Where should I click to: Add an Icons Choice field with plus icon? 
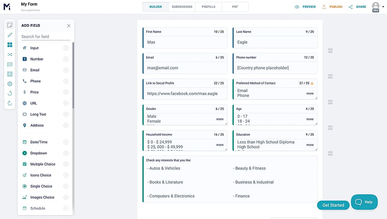click(x=66, y=175)
